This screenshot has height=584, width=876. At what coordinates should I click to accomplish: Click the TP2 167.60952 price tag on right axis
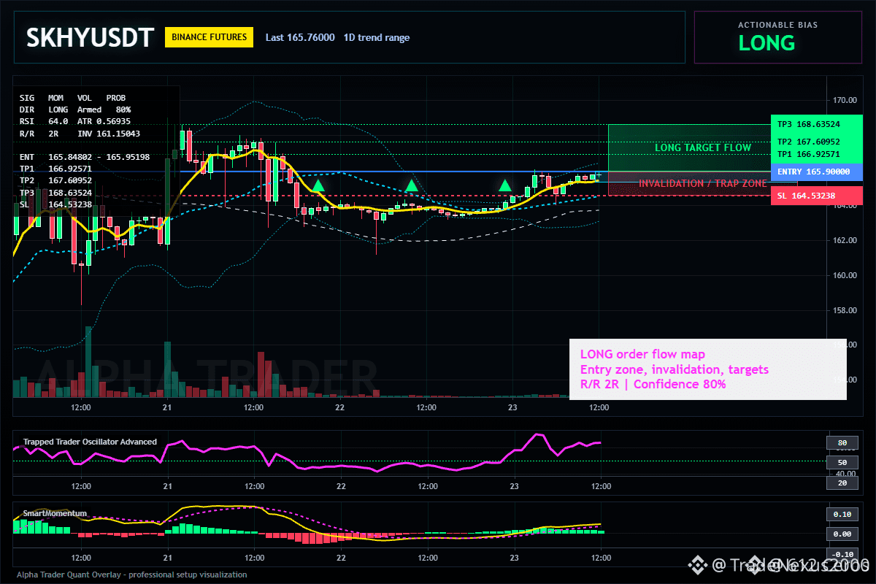pos(816,142)
